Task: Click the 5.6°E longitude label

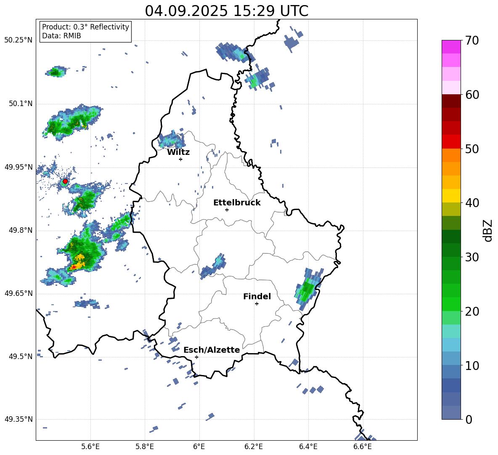Action: pos(90,447)
